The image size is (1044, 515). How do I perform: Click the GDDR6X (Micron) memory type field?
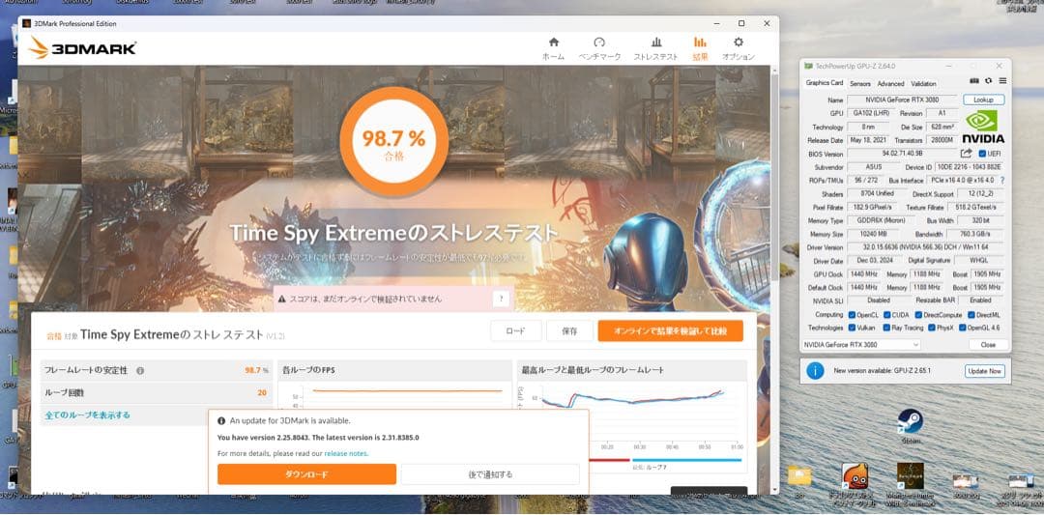click(881, 221)
